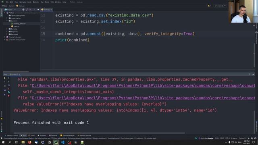The width and height of the screenshot is (258, 145).
Task: Select the main run tab in Run panel
Action: [15, 75]
